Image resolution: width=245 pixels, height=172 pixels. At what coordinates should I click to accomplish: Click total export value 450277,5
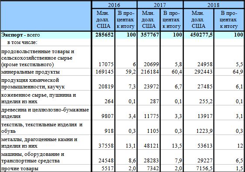coord(201,35)
